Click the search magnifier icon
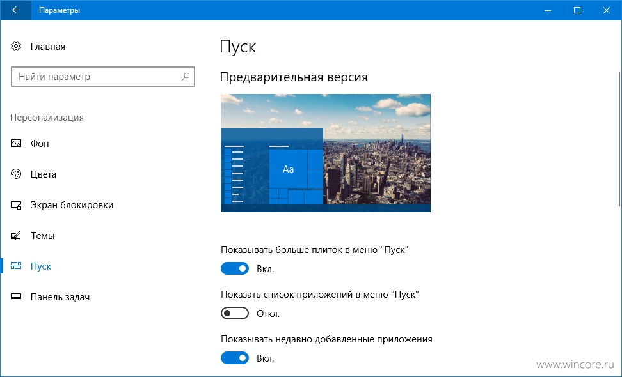Image resolution: width=622 pixels, height=377 pixels. click(185, 77)
